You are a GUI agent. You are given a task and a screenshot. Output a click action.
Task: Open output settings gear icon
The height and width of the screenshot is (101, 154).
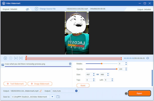pyautogui.click(x=76, y=91)
